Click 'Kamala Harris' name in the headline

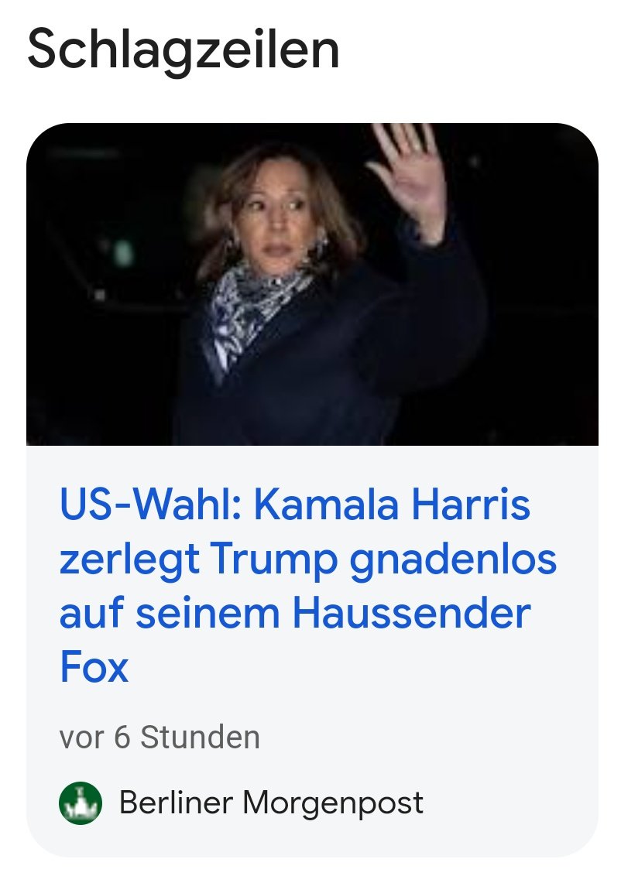pyautogui.click(x=393, y=504)
